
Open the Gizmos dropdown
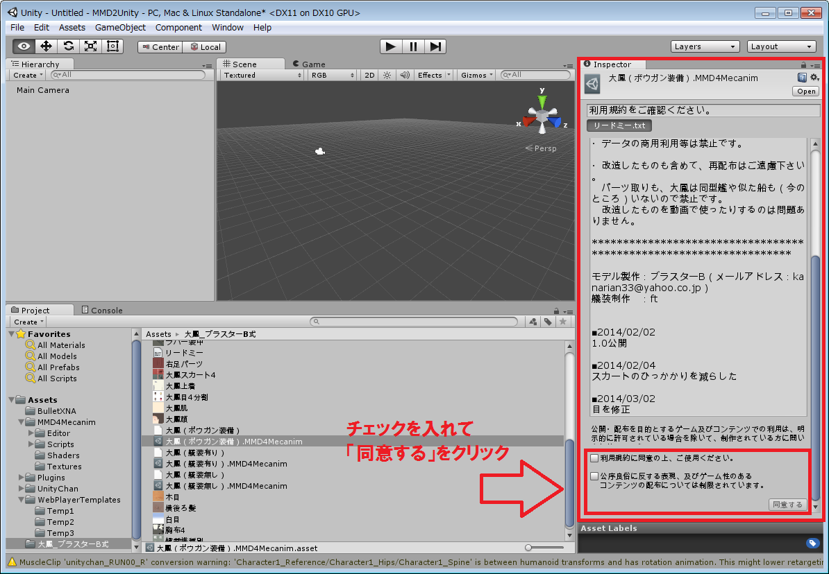[476, 75]
